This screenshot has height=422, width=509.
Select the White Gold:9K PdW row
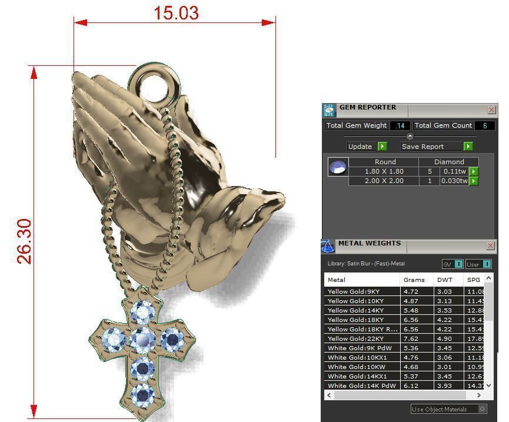point(404,348)
